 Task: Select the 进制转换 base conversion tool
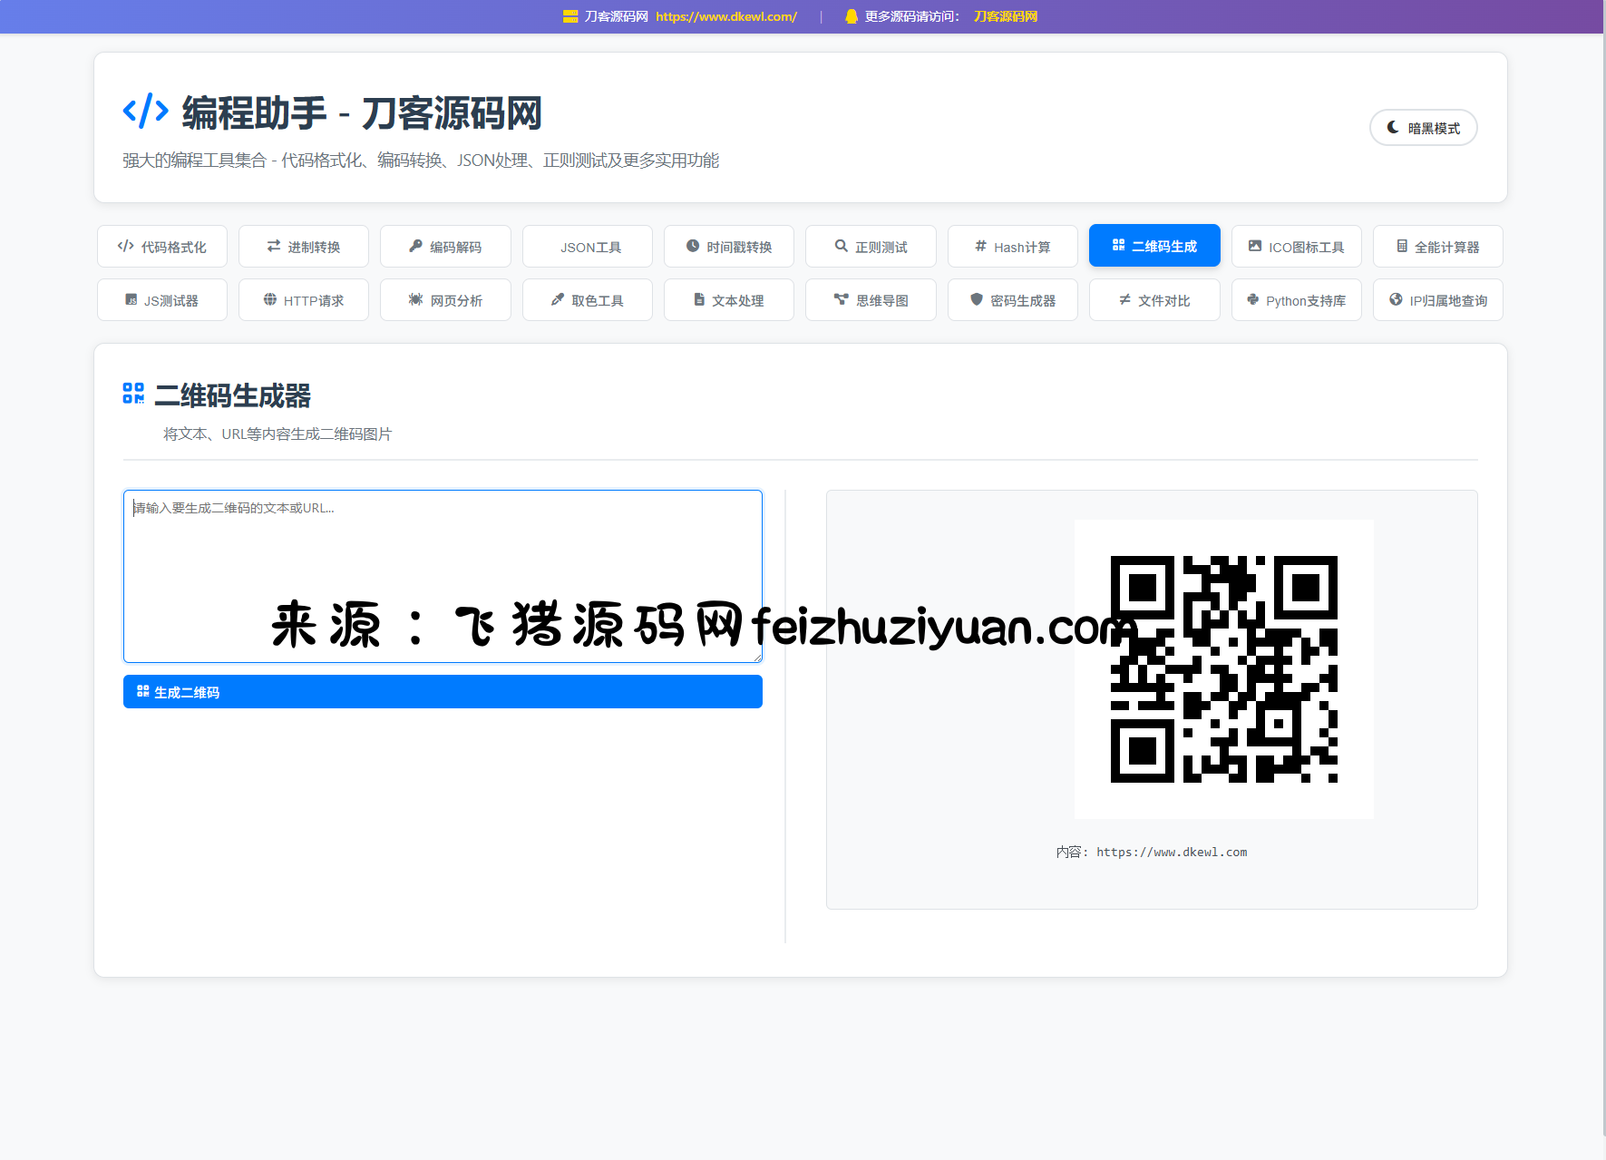304,247
